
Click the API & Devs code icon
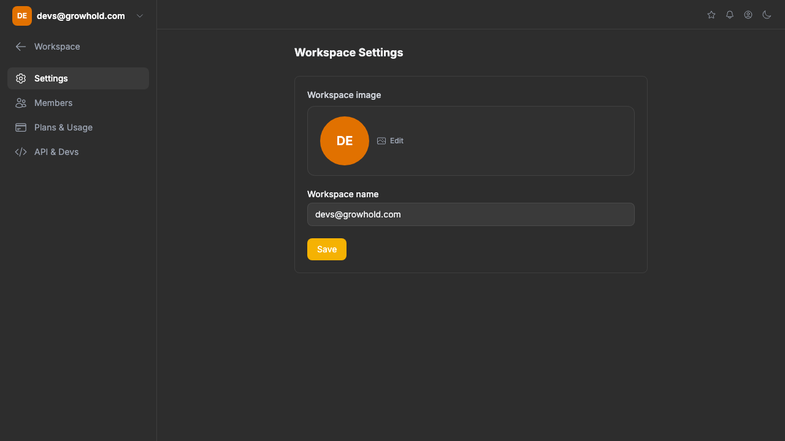(x=21, y=152)
